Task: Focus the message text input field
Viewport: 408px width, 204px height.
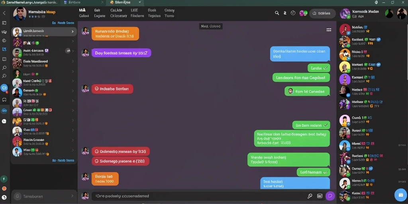Action: (x=198, y=196)
